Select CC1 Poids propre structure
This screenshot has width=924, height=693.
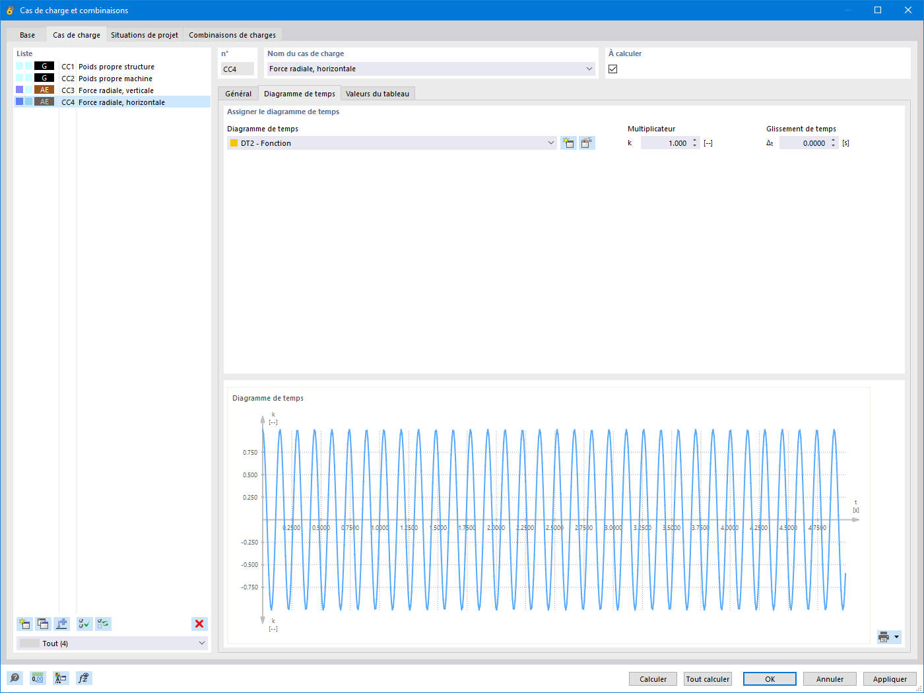(112, 66)
